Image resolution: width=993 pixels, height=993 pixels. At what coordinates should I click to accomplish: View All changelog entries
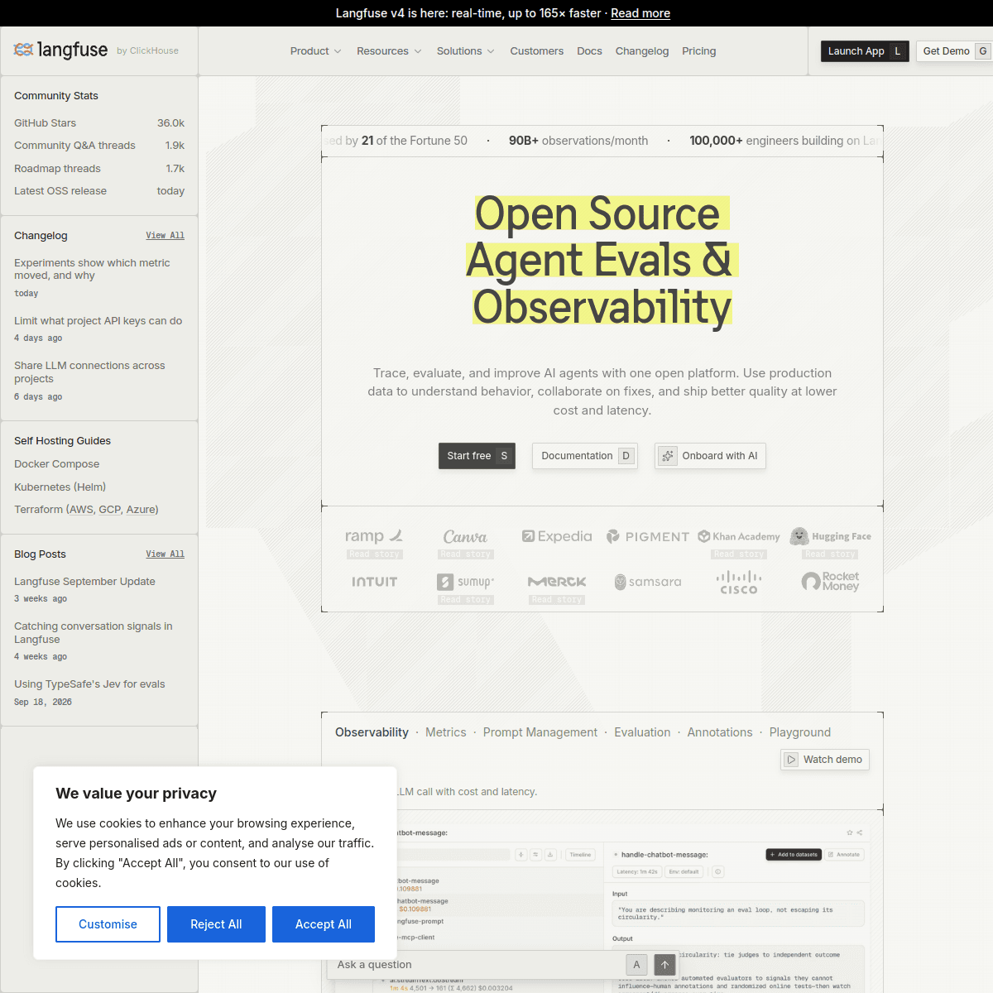click(x=165, y=236)
